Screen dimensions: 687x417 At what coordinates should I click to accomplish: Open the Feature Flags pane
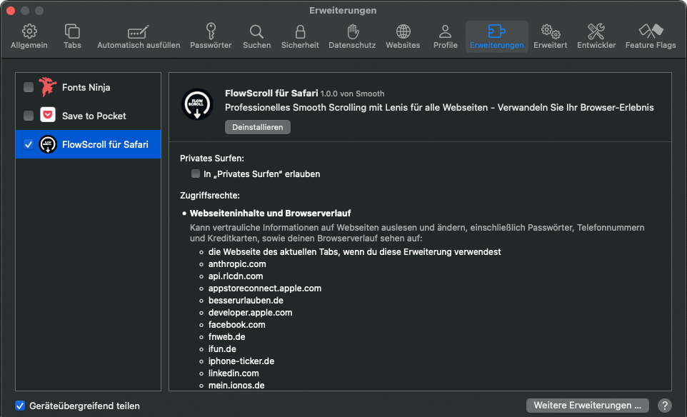[650, 36]
